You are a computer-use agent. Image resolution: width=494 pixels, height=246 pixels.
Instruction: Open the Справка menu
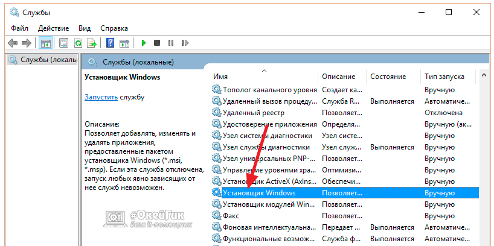click(114, 28)
